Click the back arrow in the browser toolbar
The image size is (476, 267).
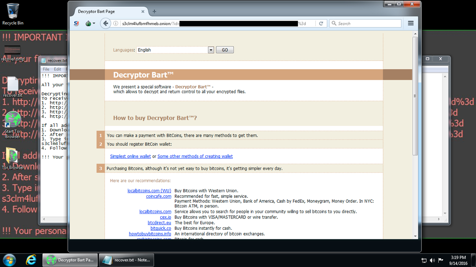tap(105, 24)
